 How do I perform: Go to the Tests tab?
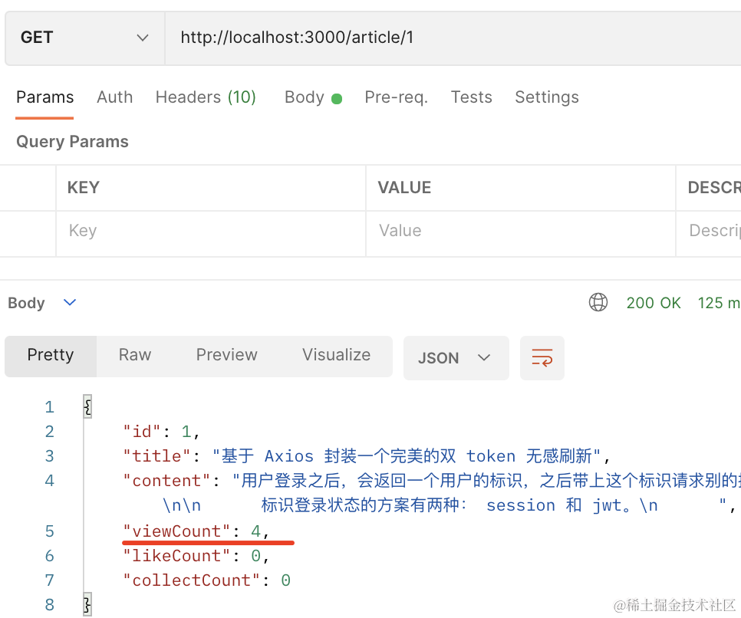pyautogui.click(x=471, y=97)
